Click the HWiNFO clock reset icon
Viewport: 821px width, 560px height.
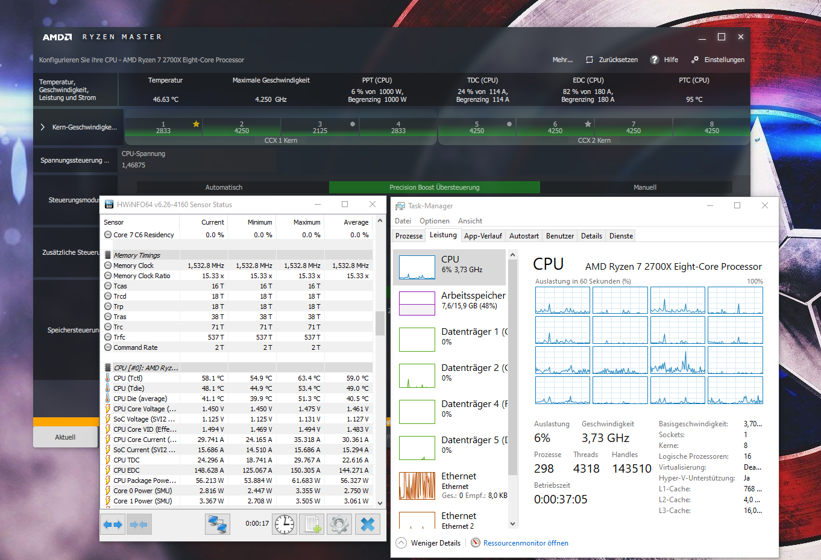(285, 524)
